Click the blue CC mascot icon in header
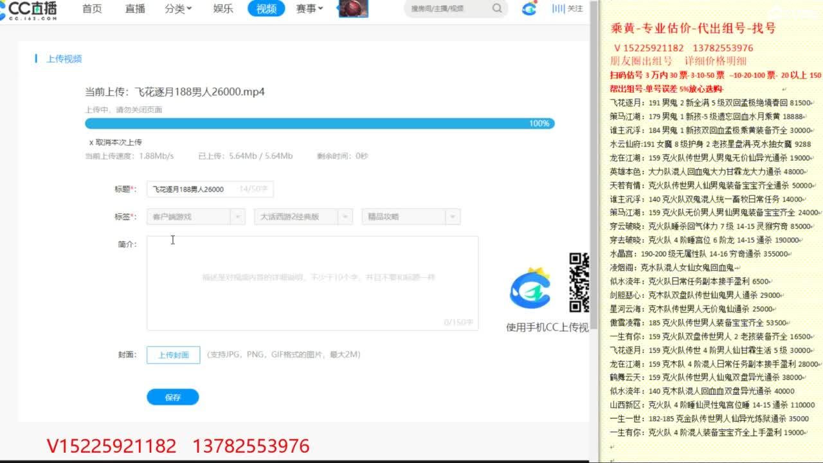Screen dimensions: 823x463 pos(529,9)
